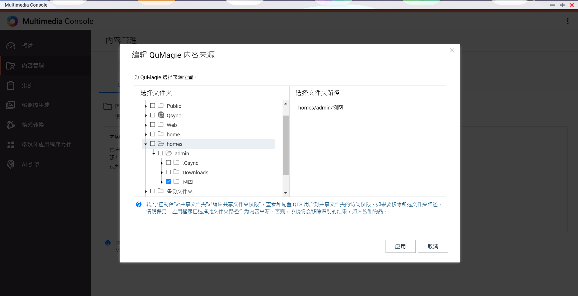Screen dimensions: 578x296
Task: Open 多媒体应用程序套件 in the sidebar
Action: [45, 145]
